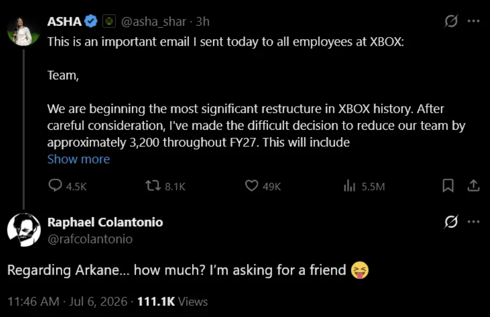Viewport: 490px width, 317px height.
Task: Click the Xbox affiliation badge beside ASHA
Action: pyautogui.click(x=109, y=21)
